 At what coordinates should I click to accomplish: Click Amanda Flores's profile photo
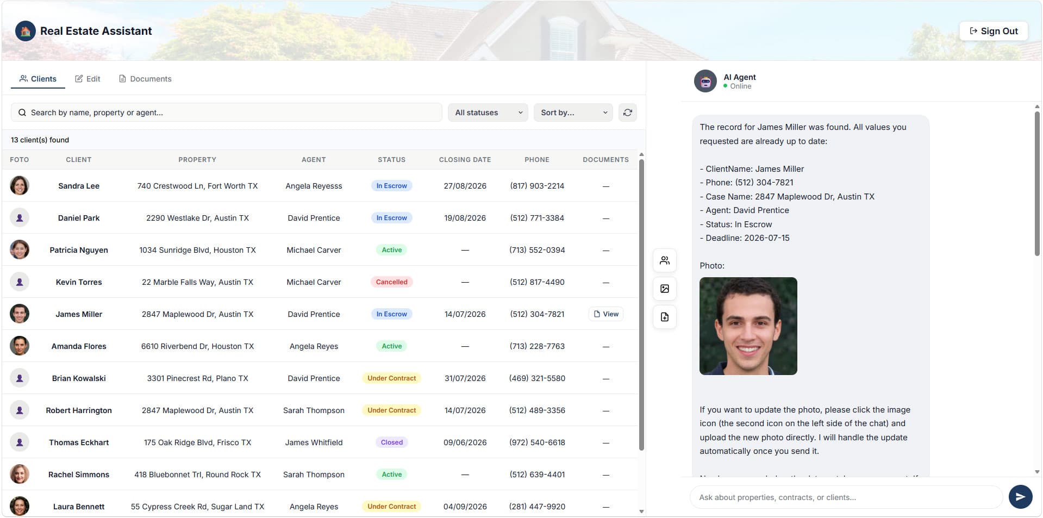tap(20, 346)
